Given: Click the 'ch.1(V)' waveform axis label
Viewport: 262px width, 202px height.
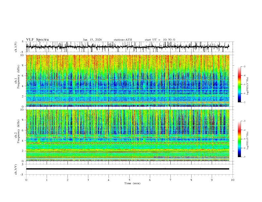Looking at the screenshot, I should (16, 47).
